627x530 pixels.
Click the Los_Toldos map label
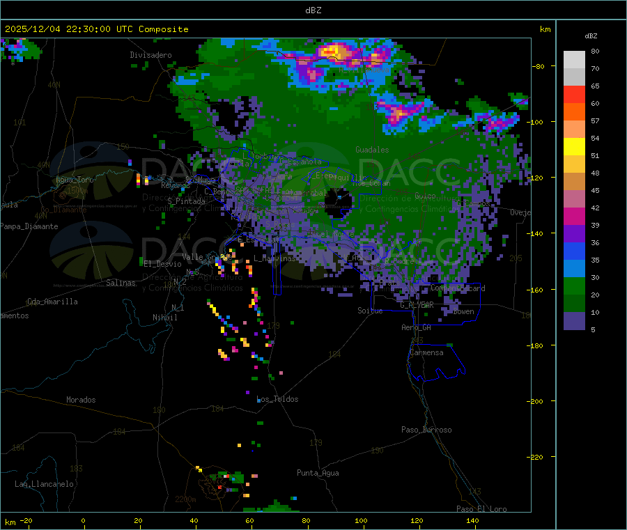point(277,399)
